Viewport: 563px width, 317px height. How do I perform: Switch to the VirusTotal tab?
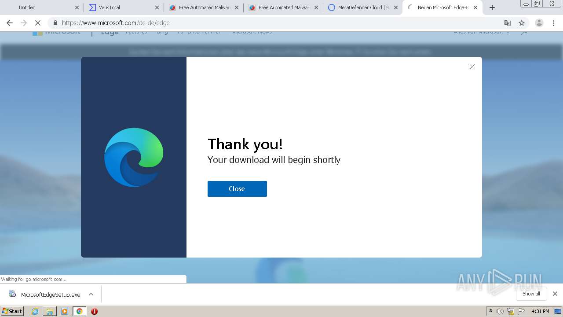[x=123, y=7]
